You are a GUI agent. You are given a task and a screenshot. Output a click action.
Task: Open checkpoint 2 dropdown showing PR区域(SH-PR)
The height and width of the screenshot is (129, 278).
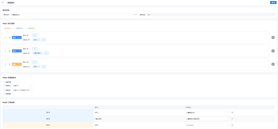point(22,90)
